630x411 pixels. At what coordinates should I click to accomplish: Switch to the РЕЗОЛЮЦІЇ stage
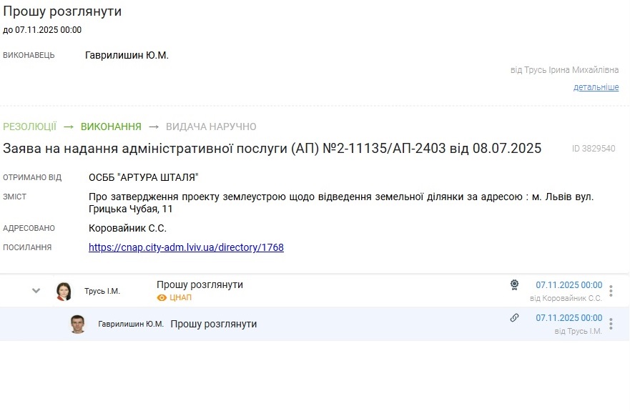(29, 127)
